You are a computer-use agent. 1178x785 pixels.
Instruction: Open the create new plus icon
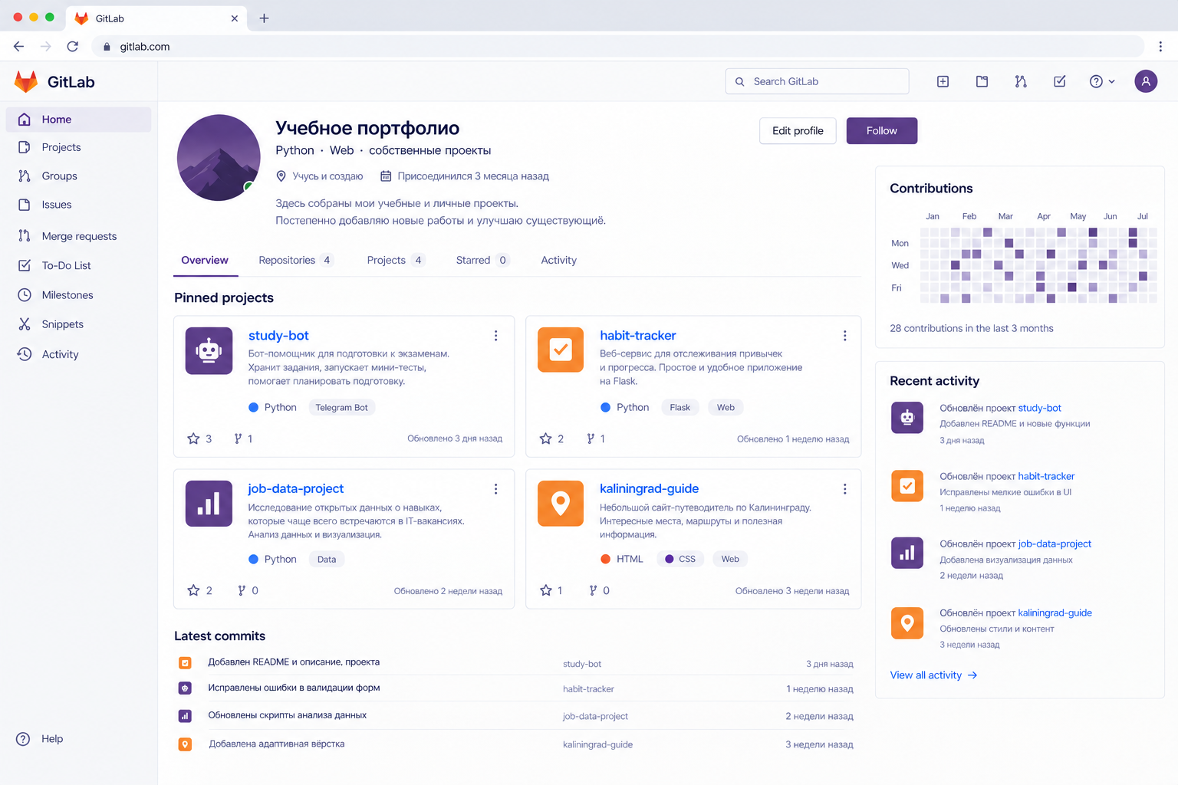[x=943, y=81]
